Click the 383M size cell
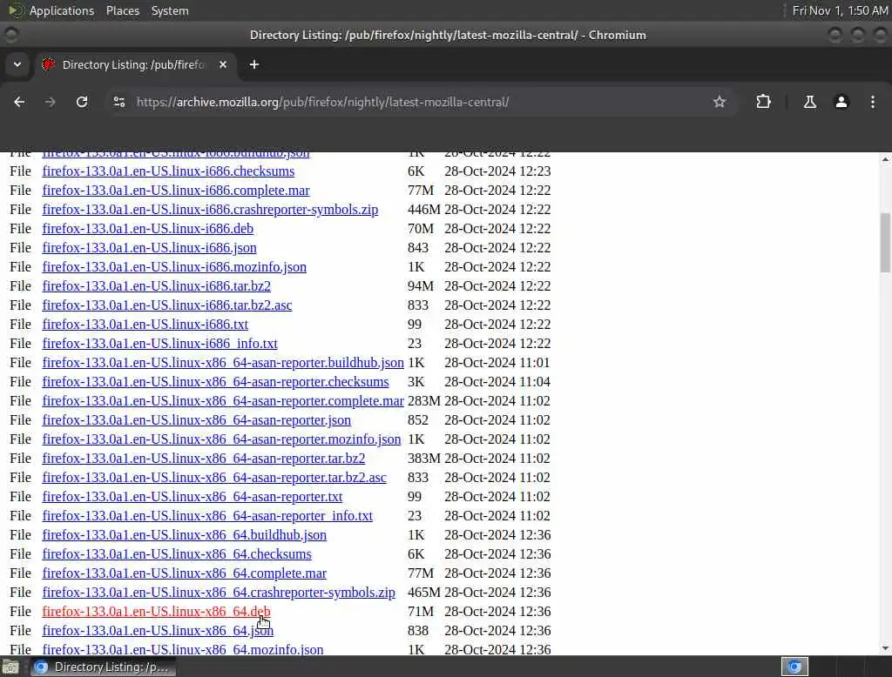This screenshot has height=677, width=892. 424,459
